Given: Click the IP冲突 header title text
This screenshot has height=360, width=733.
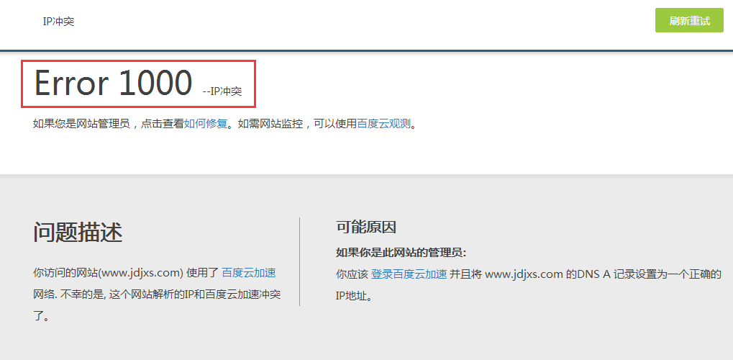Looking at the screenshot, I should [x=58, y=22].
